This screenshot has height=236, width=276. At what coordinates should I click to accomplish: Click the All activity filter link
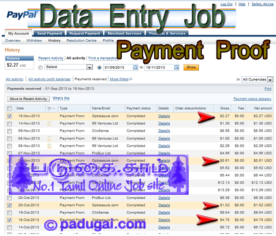15,79
